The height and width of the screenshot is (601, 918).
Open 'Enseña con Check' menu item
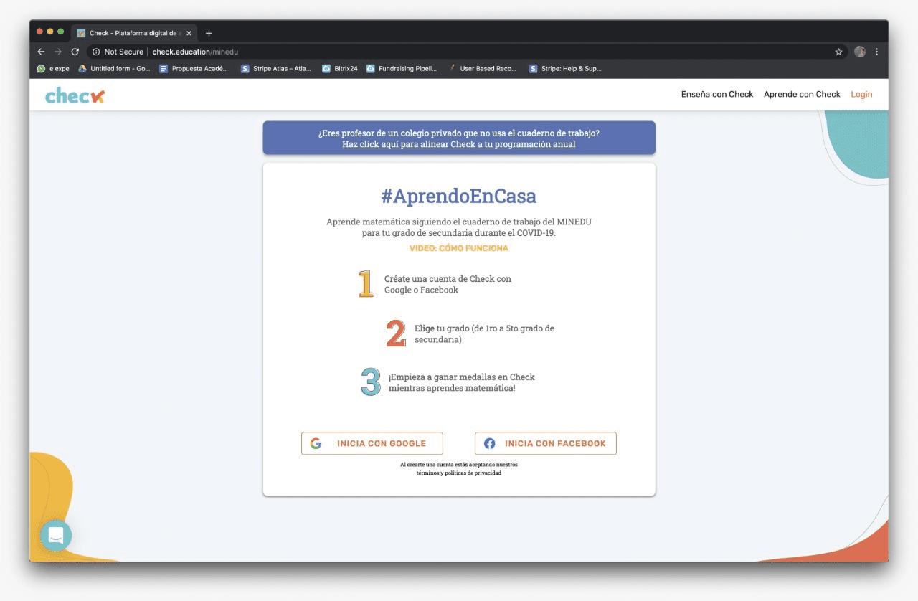pos(717,94)
